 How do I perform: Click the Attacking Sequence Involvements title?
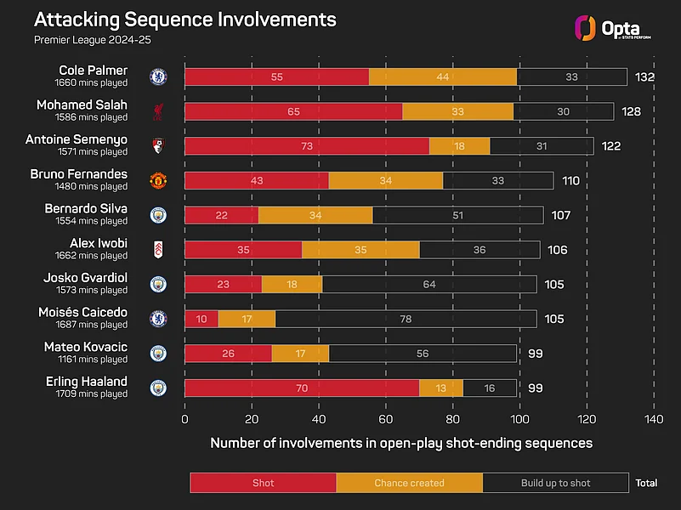pyautogui.click(x=184, y=20)
